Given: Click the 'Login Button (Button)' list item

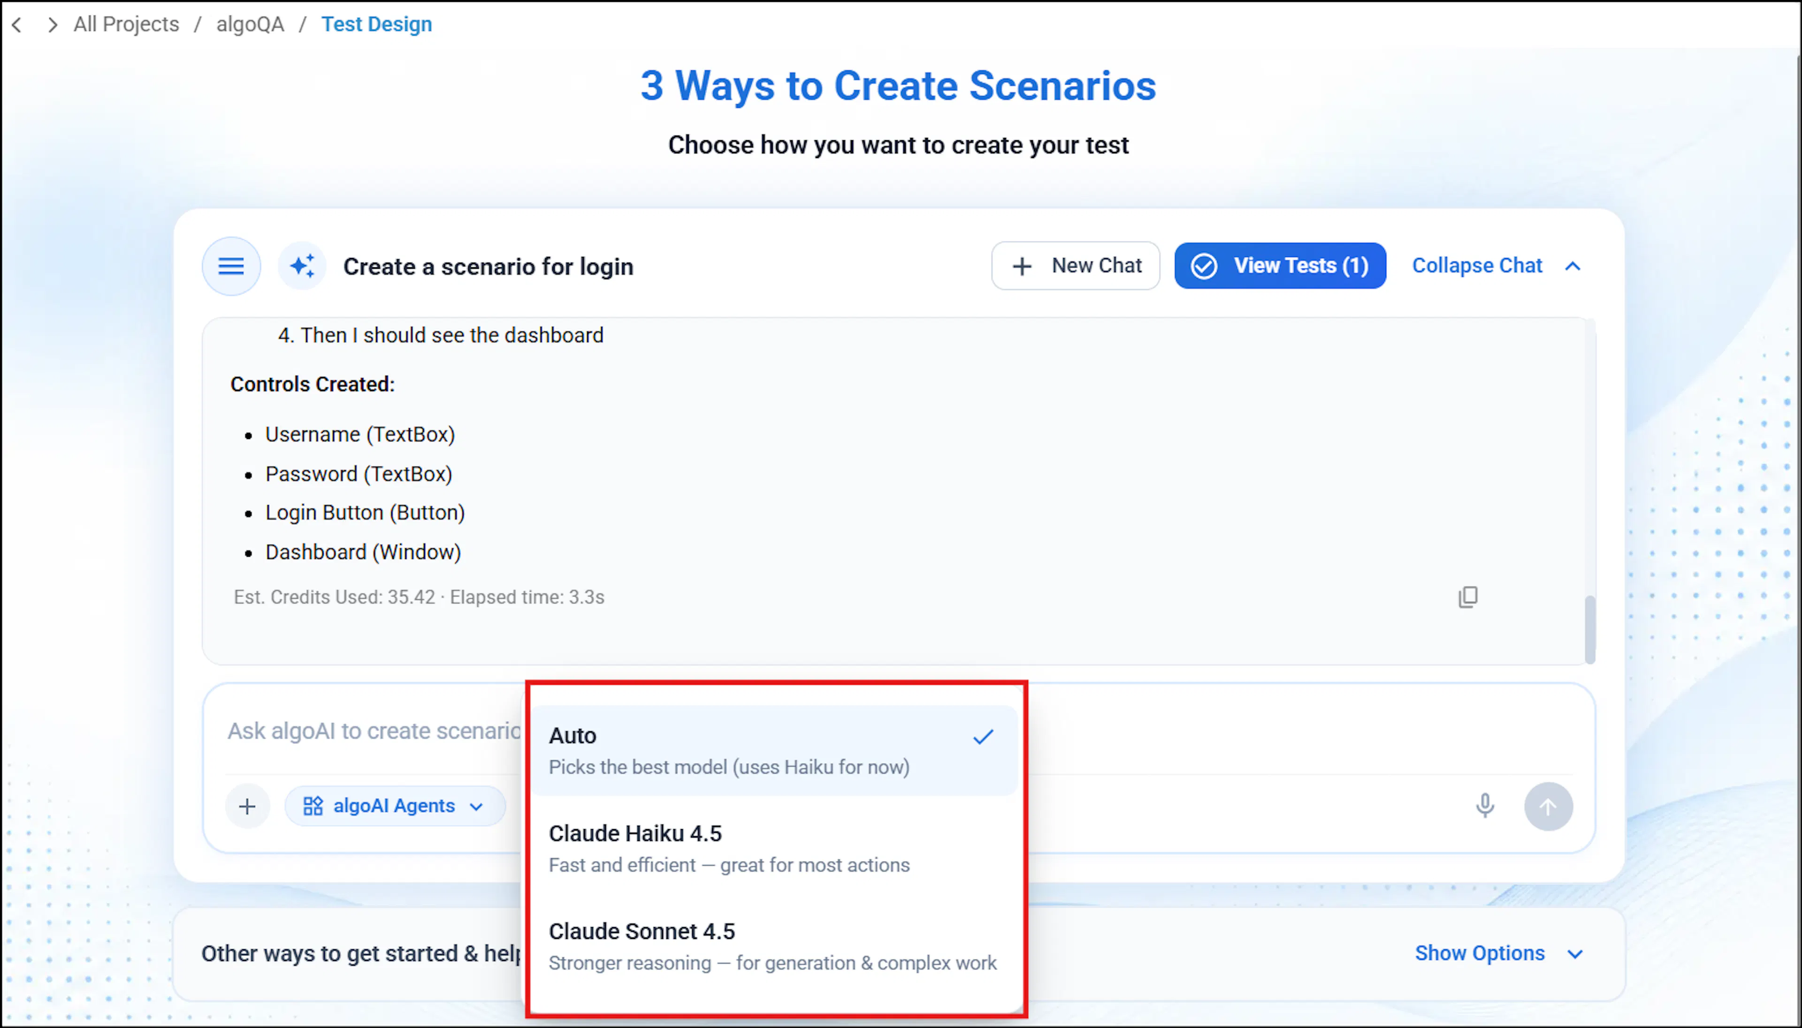Looking at the screenshot, I should pyautogui.click(x=365, y=513).
